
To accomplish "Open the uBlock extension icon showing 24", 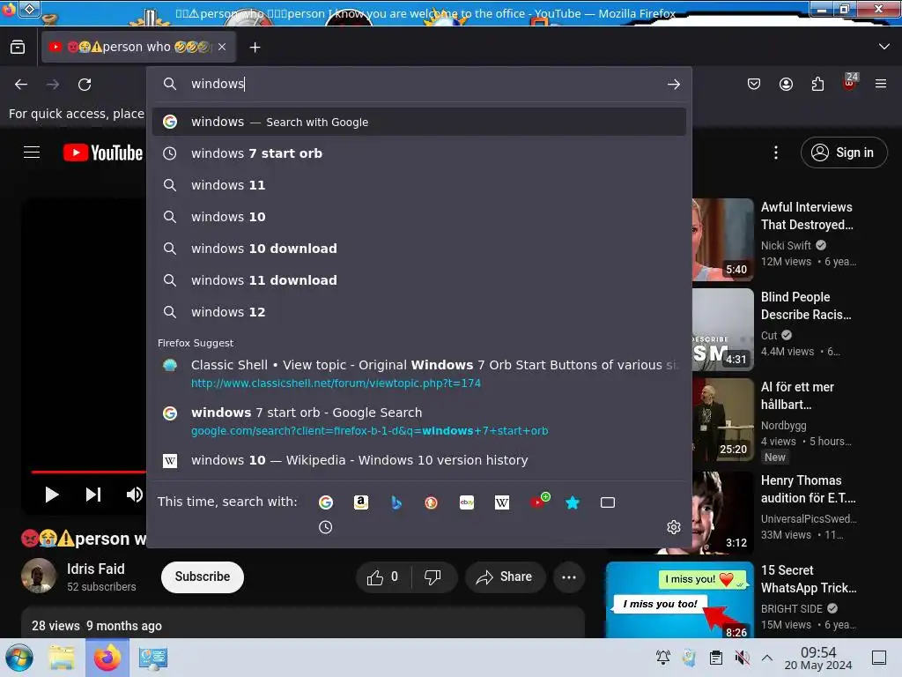I will [850, 82].
